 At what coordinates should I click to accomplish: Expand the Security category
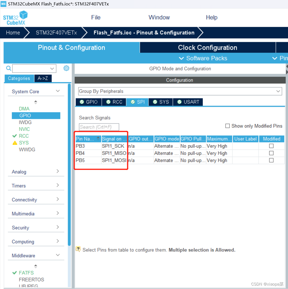coord(58,227)
